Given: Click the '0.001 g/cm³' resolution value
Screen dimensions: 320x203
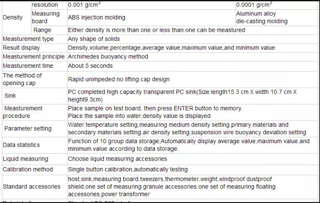Looking at the screenshot, I should [x=83, y=4].
